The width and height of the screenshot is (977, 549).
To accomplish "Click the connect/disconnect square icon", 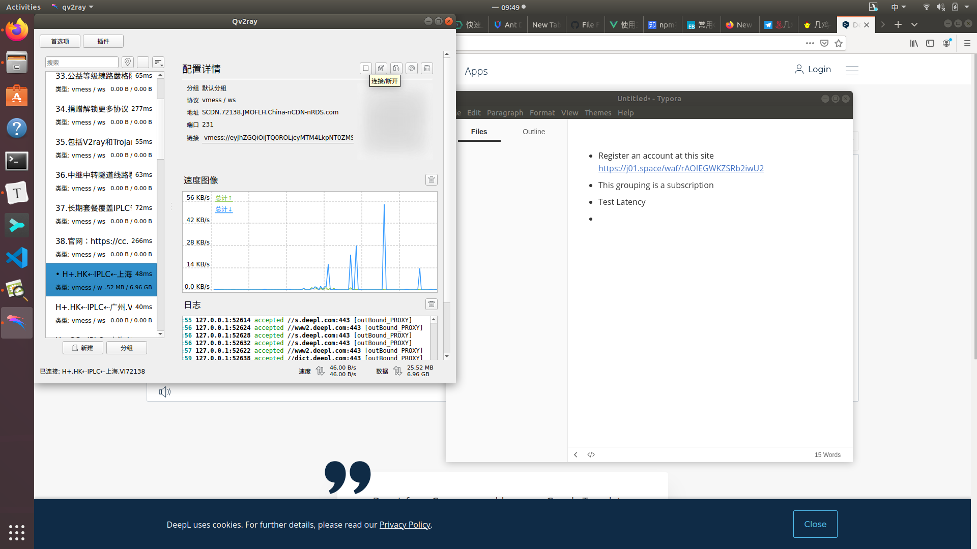I will pyautogui.click(x=365, y=68).
